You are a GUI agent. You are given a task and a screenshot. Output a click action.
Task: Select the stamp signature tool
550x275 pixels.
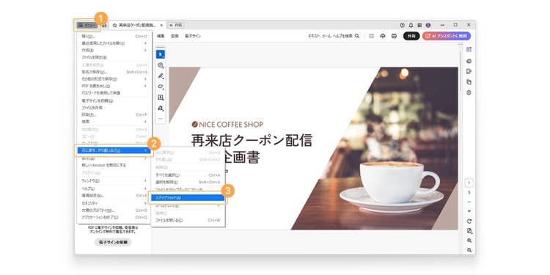tap(161, 109)
